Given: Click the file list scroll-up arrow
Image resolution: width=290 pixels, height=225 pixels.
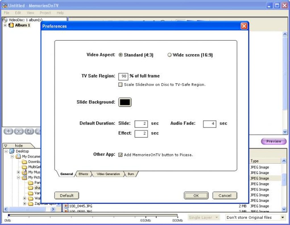Looking at the screenshot, I should 284,161.
